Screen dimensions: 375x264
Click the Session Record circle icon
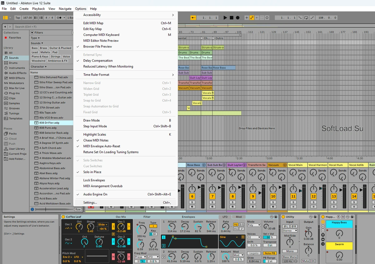[267, 18]
